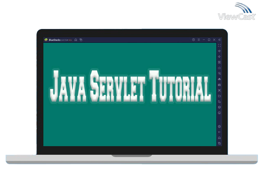Open the settings gear near sidebar bottom

[219, 127]
